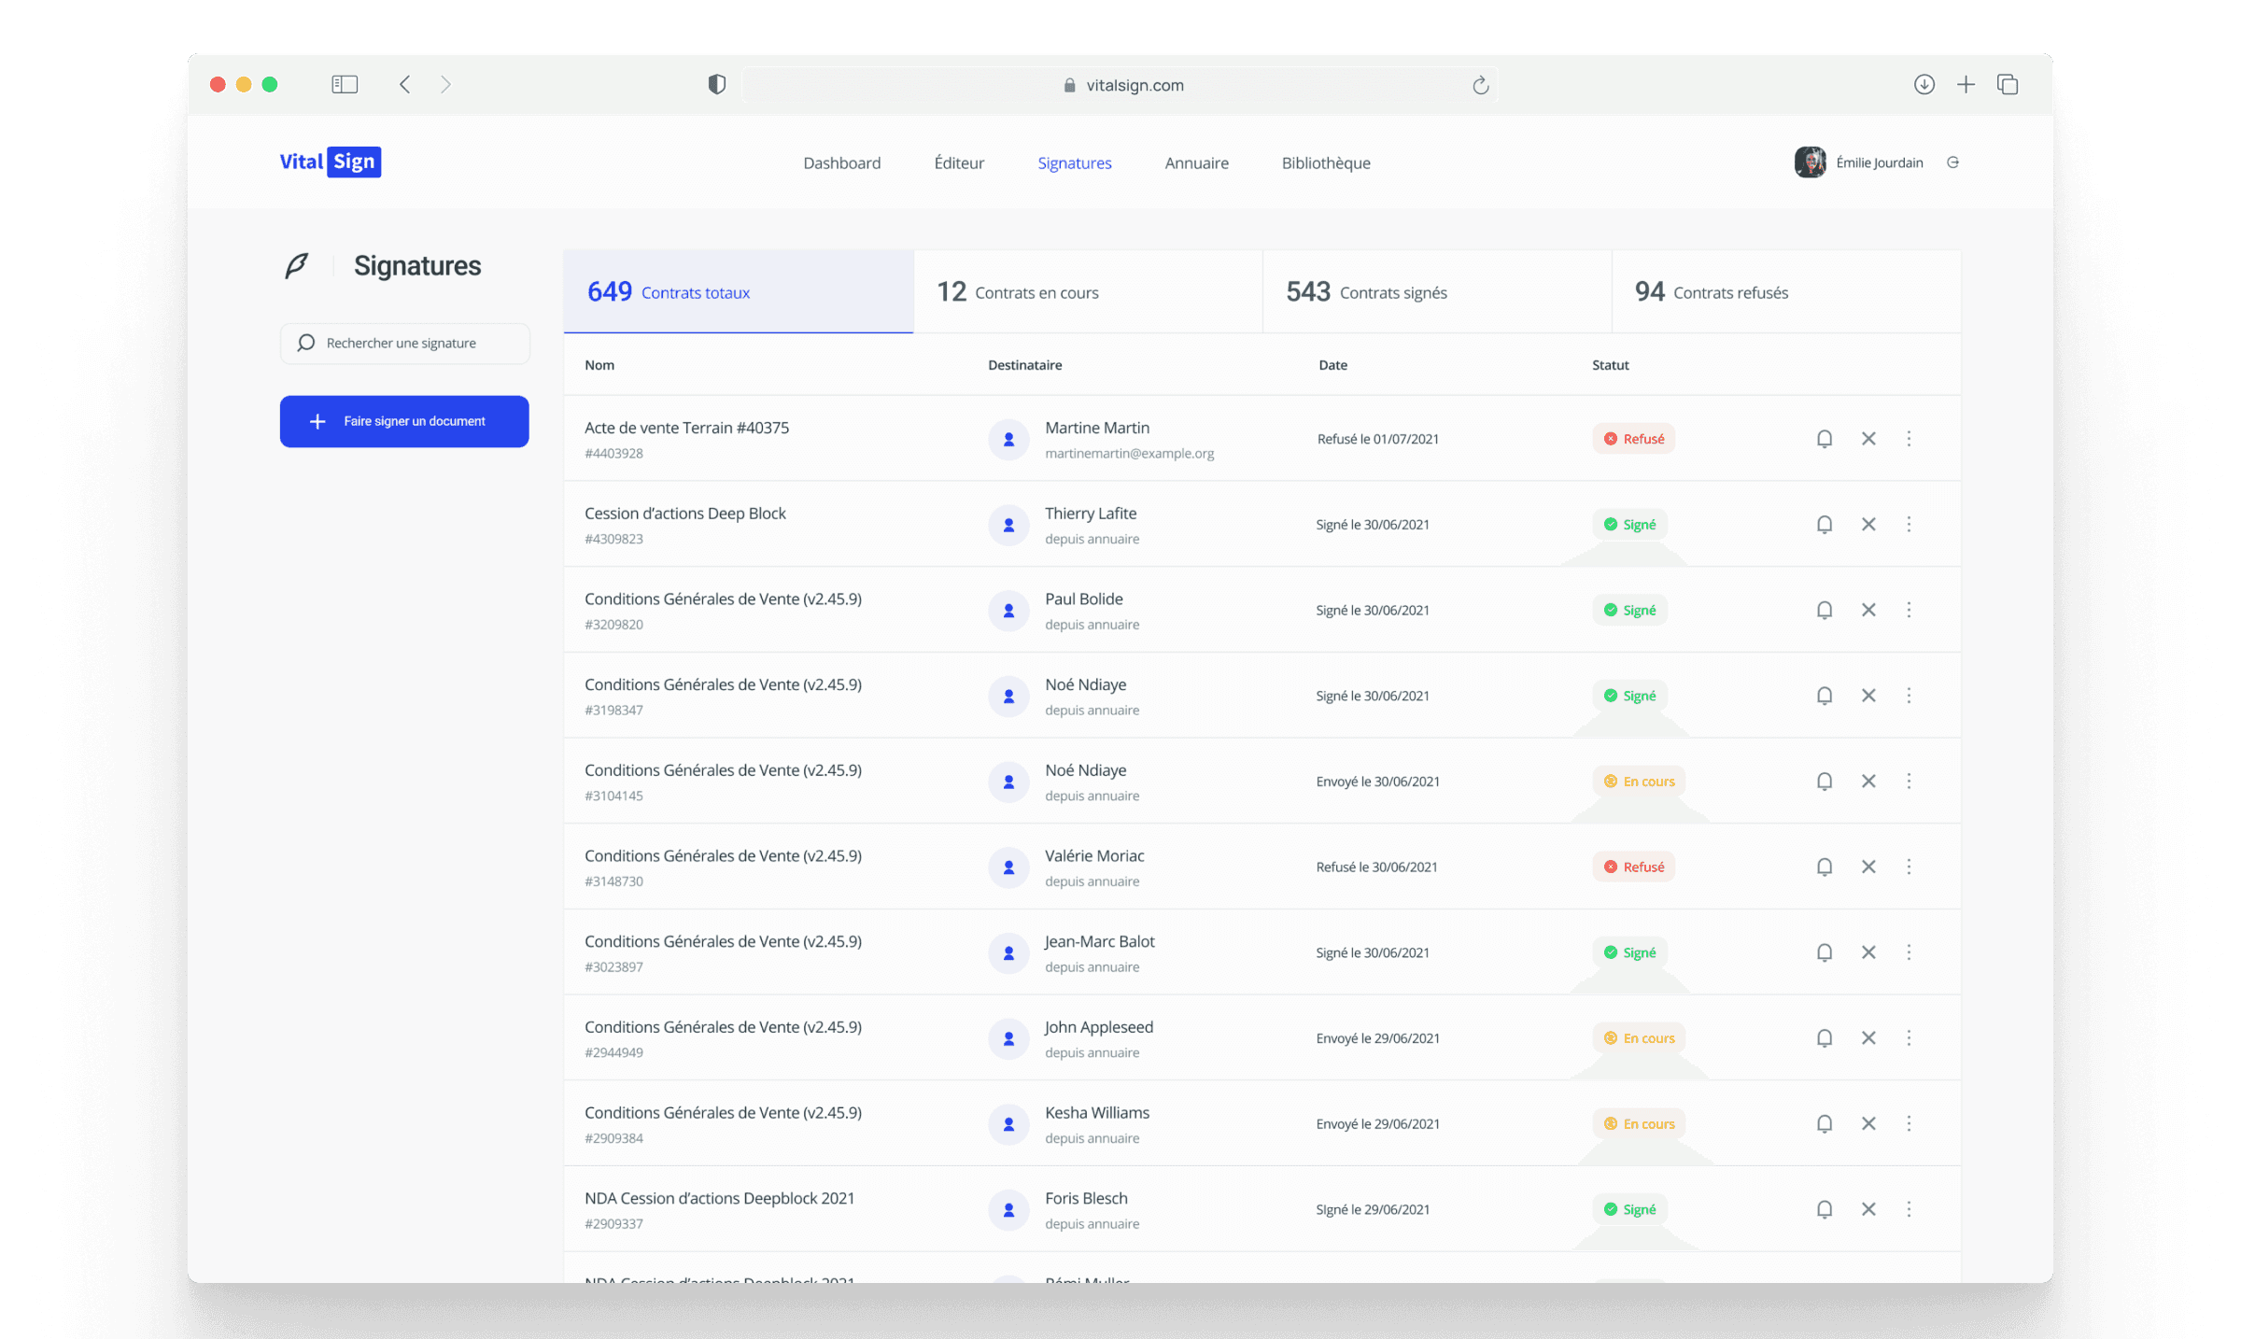The height and width of the screenshot is (1339, 2241).
Task: Open more options menu for Foris Blesch row
Action: click(1909, 1209)
